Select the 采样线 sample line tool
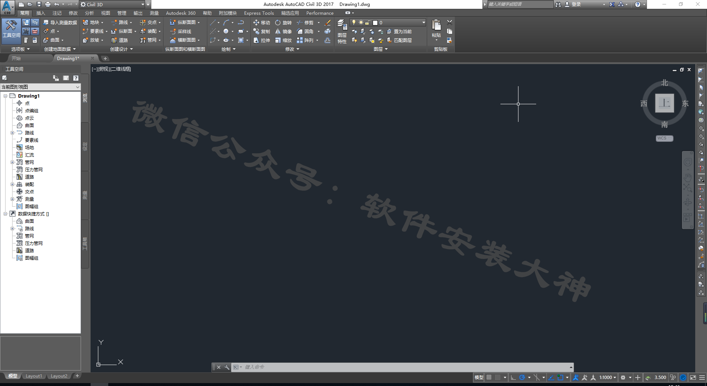This screenshot has width=707, height=386. point(181,31)
